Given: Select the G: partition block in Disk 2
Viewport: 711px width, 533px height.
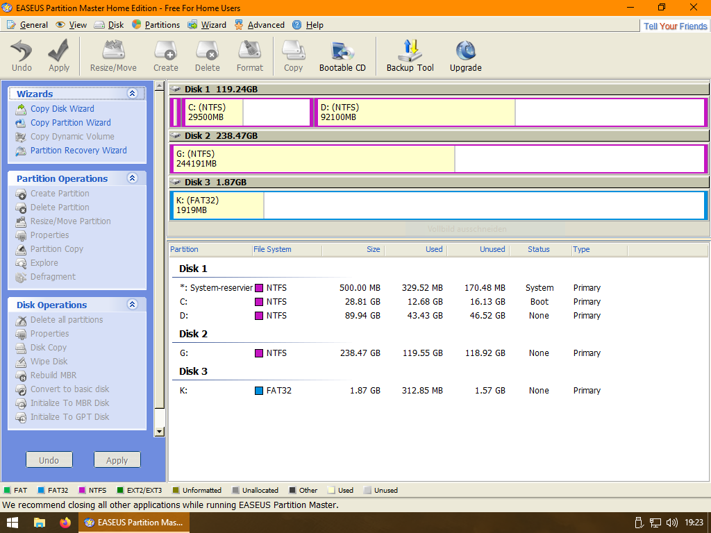Looking at the screenshot, I should coord(439,159).
